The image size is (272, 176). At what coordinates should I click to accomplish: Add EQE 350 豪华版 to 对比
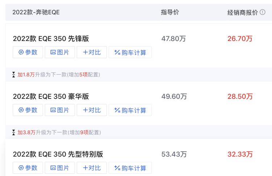91,110
